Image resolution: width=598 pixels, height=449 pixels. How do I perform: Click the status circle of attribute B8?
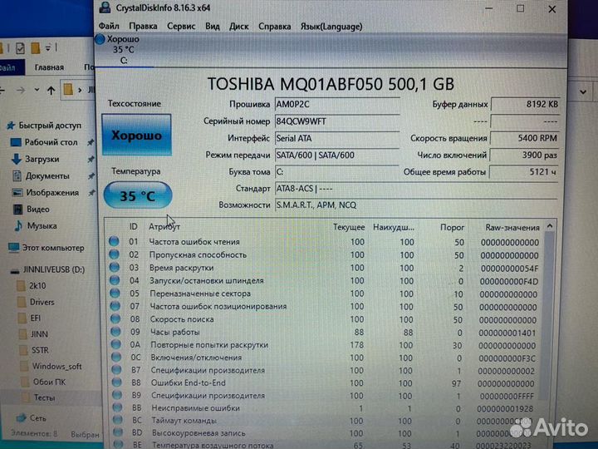click(117, 382)
